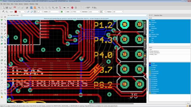Undock the Selection Filter panel

[152, 15]
